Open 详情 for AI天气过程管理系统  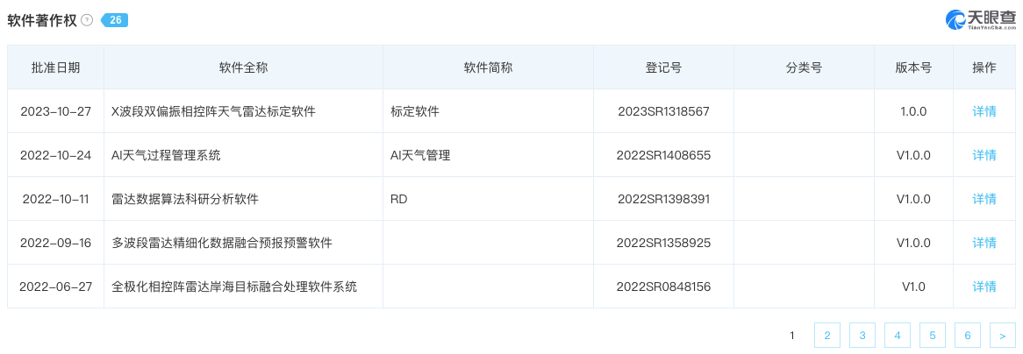coord(984,155)
